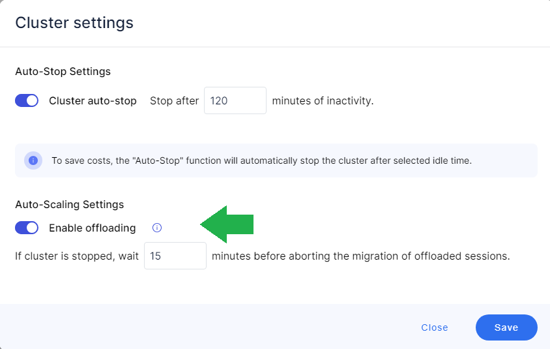Click the Enable offloading label text
Screen dimensions: 550x349
pyautogui.click(x=92, y=228)
